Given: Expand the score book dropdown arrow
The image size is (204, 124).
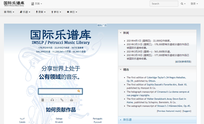Looking at the screenshot, I should [x=47, y=100].
